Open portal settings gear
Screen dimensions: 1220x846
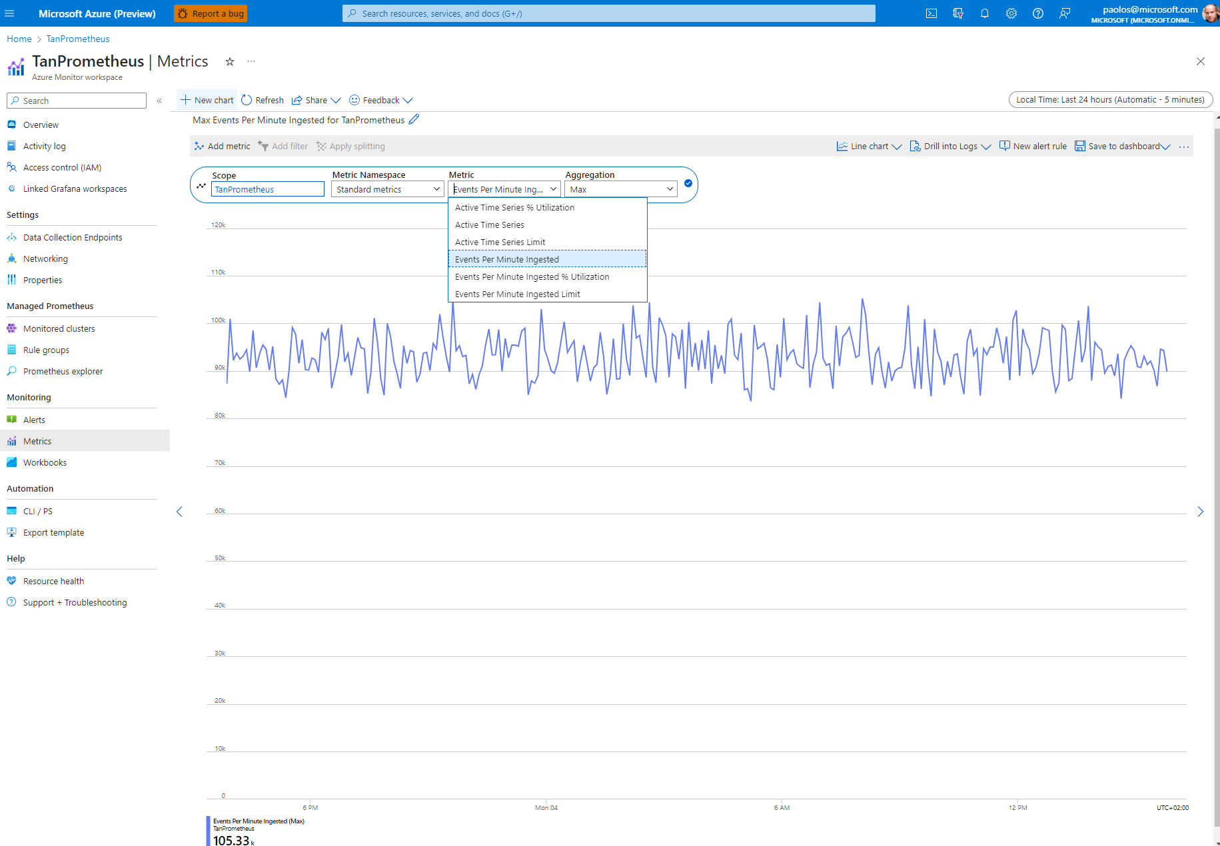click(1011, 13)
